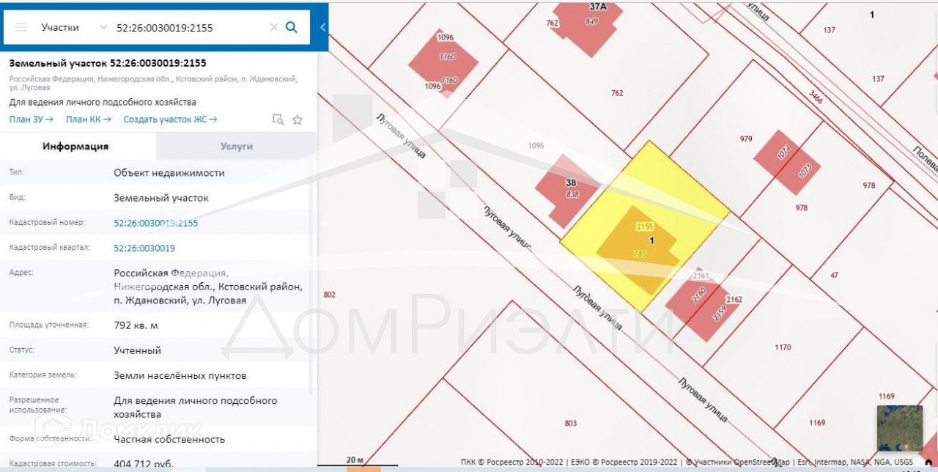Click parcel 762 on the map
Viewport: 938px width, 472px height.
[x=617, y=93]
